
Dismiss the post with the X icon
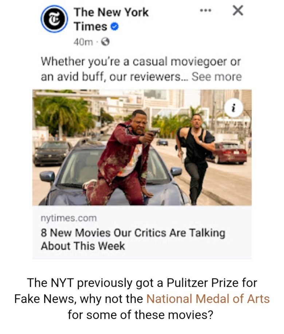coord(238,11)
